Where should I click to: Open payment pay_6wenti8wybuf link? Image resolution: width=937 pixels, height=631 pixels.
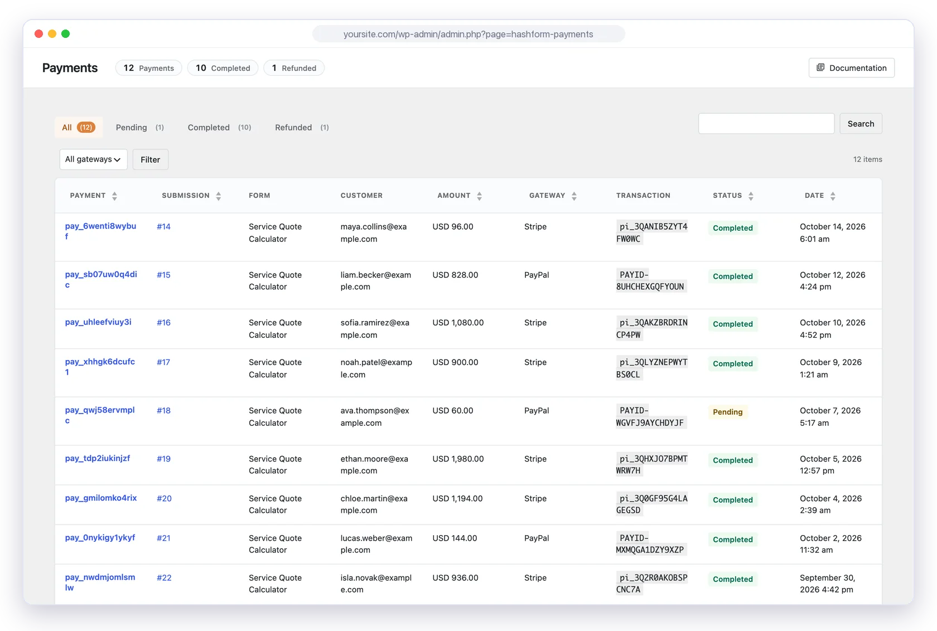click(x=100, y=231)
